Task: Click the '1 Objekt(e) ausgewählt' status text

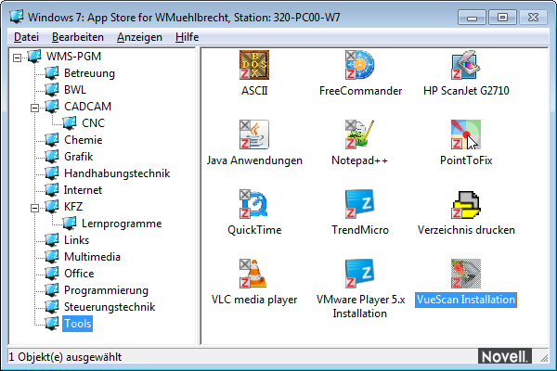Action: pyautogui.click(x=65, y=357)
